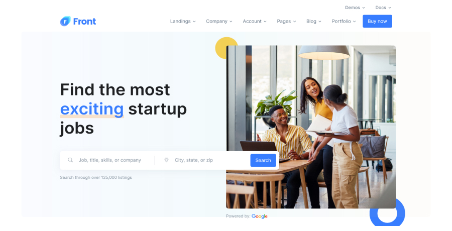Click the Front brand name text
Viewport: 452px width, 231px height.
click(84, 21)
